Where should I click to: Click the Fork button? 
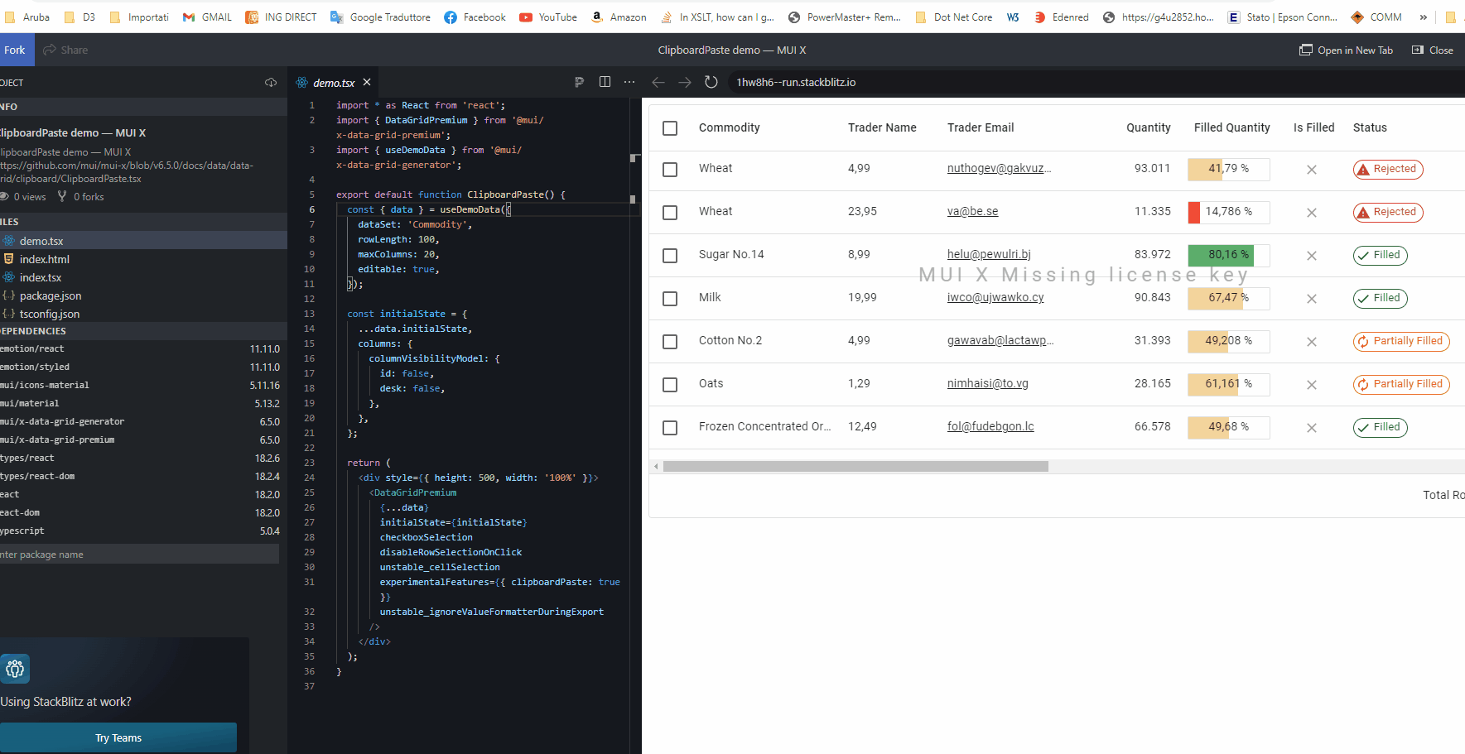coord(16,50)
